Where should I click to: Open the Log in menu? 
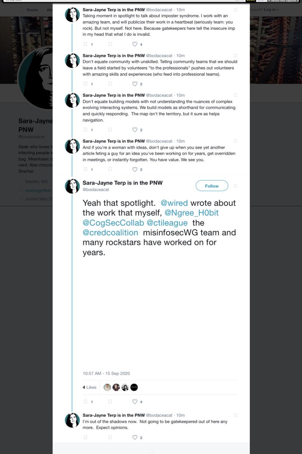[x=271, y=9]
